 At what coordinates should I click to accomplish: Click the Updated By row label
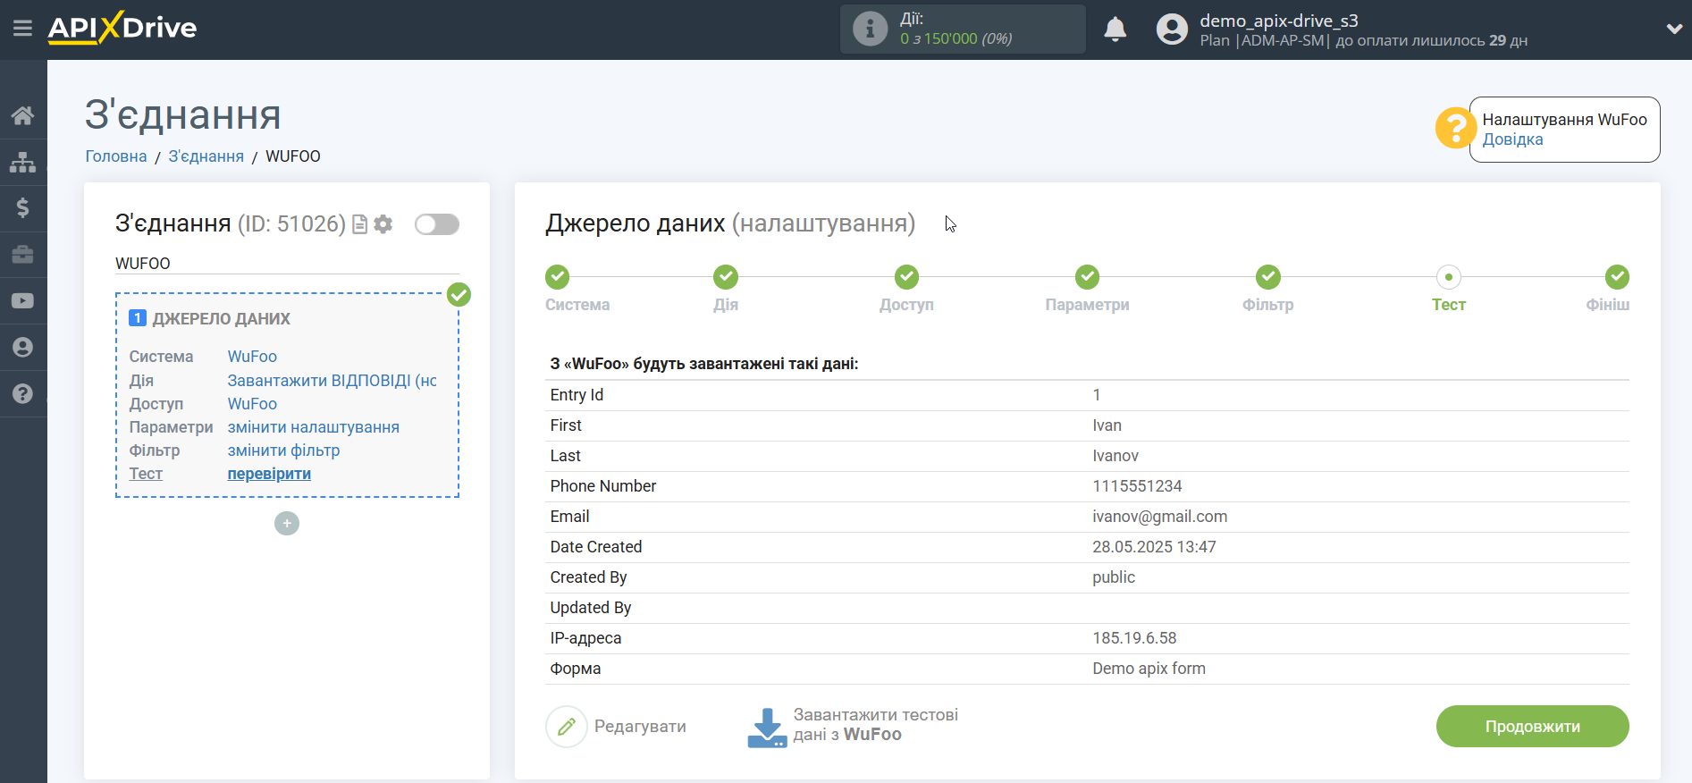tap(591, 608)
